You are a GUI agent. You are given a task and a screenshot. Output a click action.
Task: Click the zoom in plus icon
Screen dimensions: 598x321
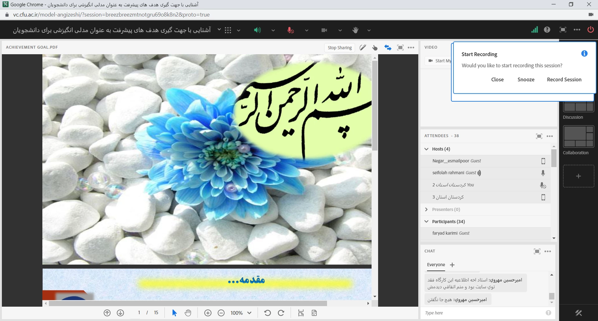(x=208, y=313)
